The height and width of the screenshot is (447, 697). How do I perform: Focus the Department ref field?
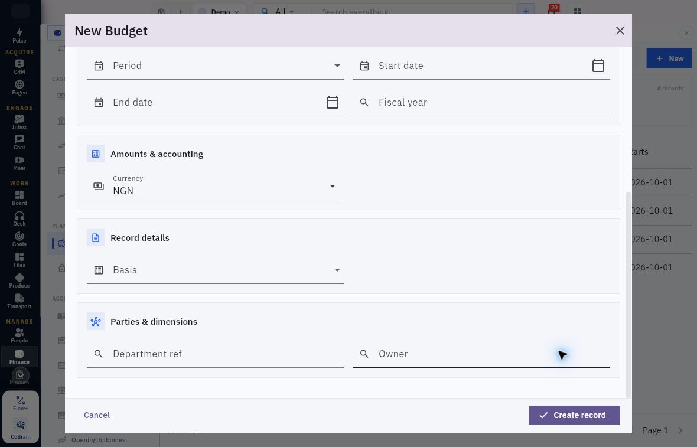tap(215, 354)
